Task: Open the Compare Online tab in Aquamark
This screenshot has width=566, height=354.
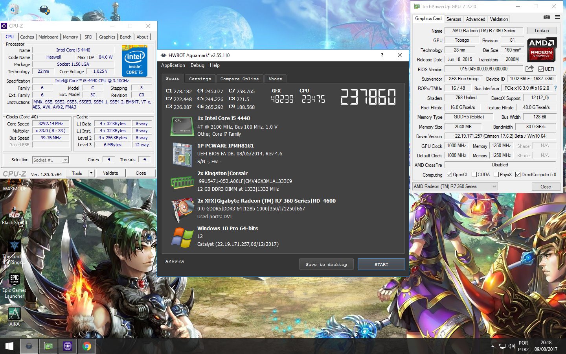Action: 240,79
